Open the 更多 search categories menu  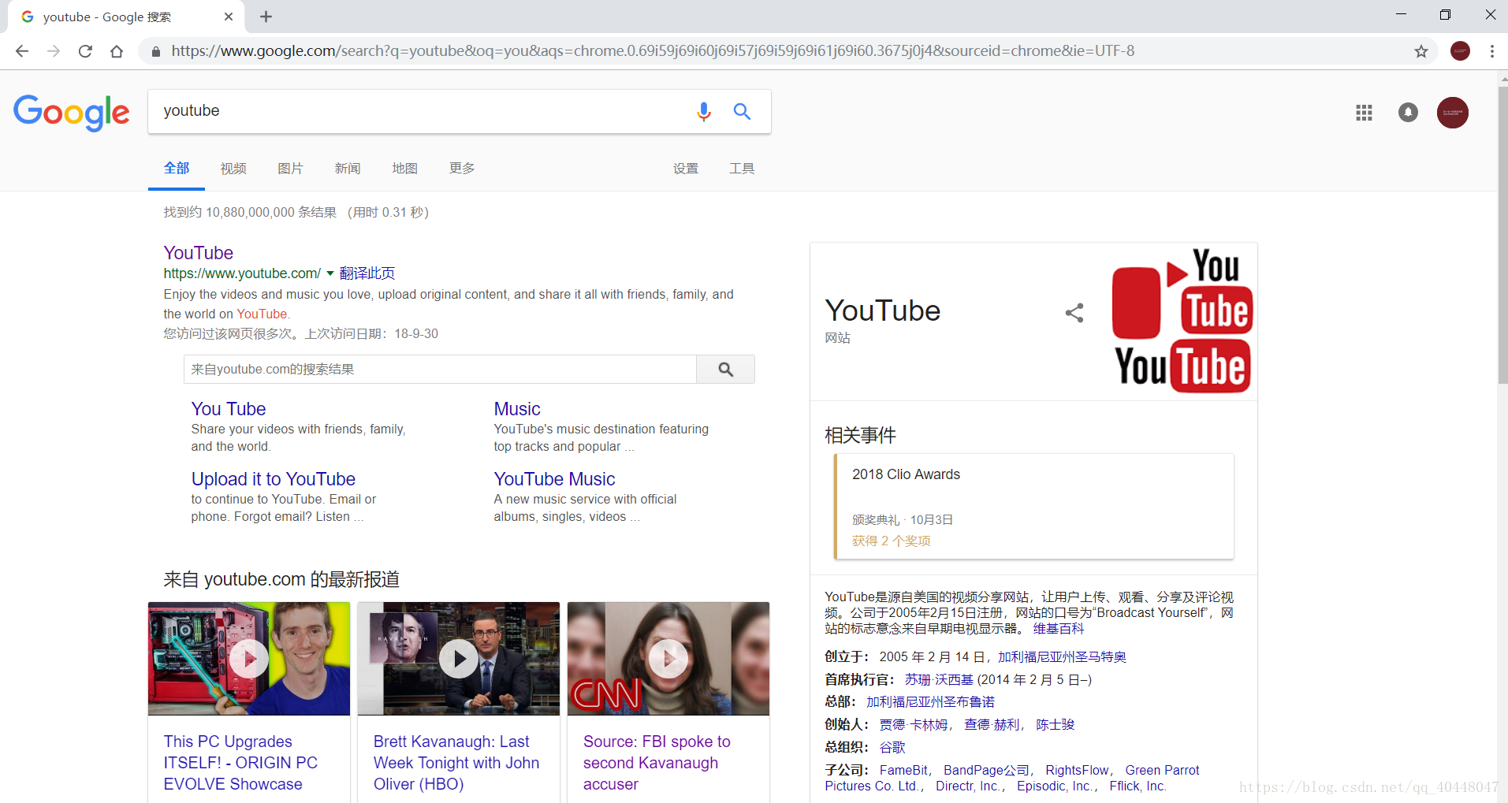coord(462,169)
